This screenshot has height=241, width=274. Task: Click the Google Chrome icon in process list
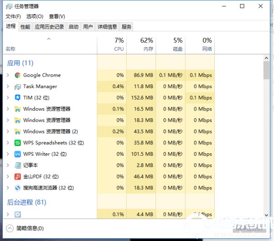[x=17, y=75]
